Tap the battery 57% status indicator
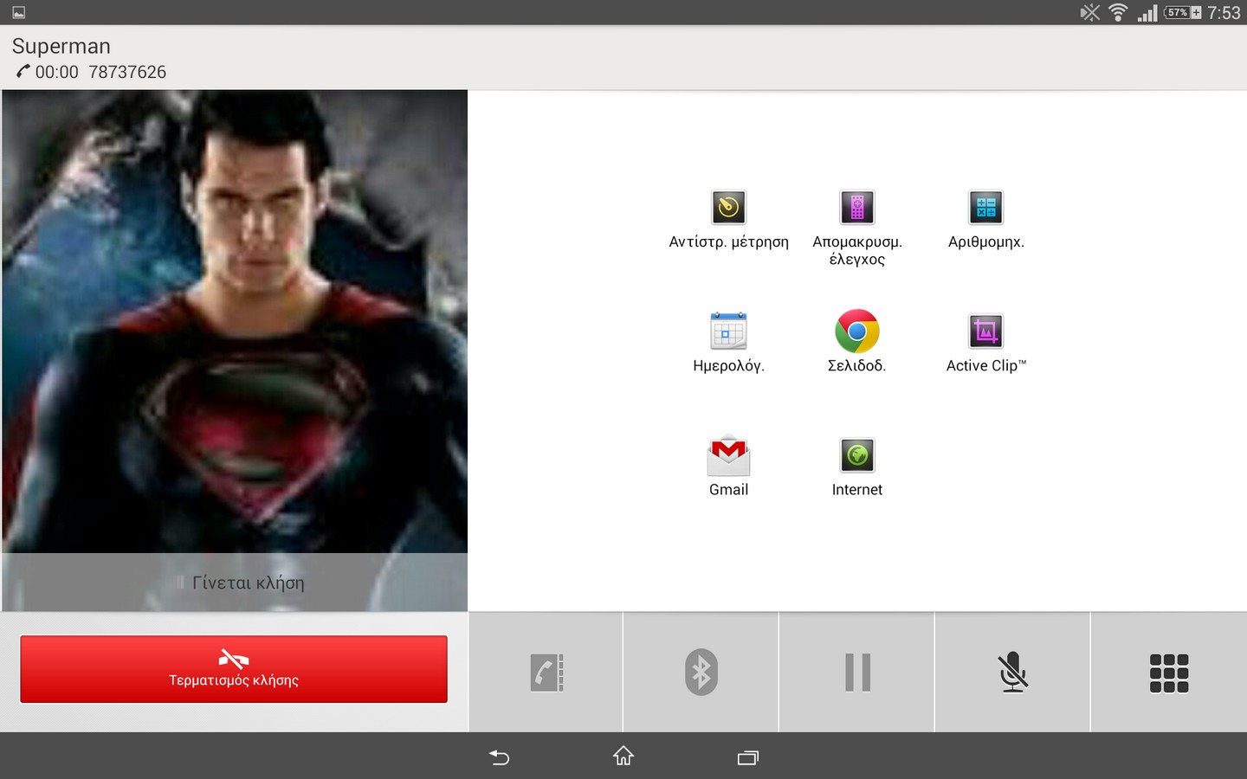This screenshot has height=779, width=1247. tap(1183, 12)
